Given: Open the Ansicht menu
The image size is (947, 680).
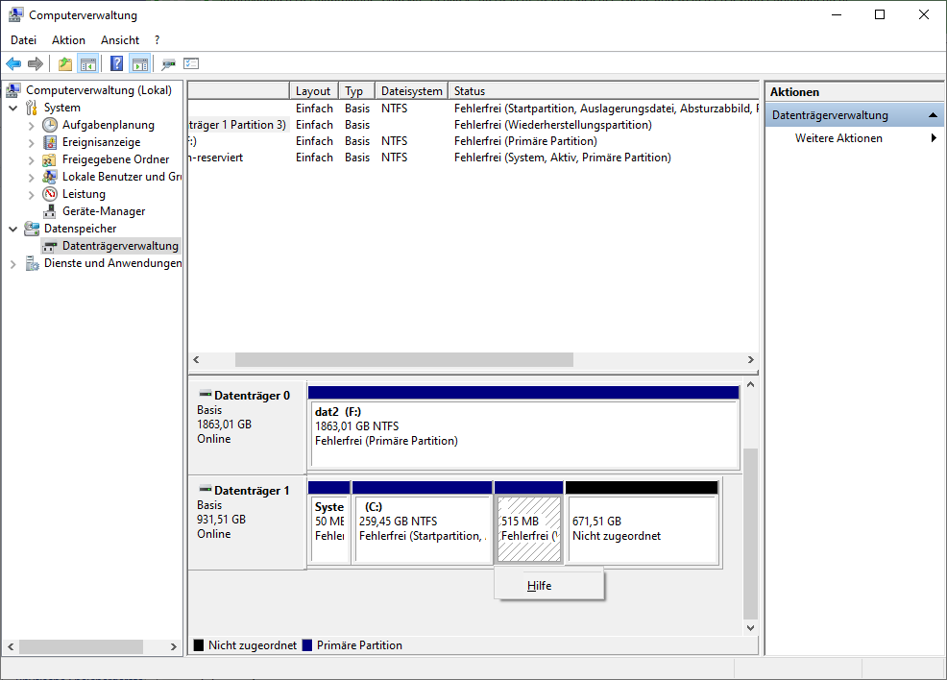Looking at the screenshot, I should [x=119, y=39].
